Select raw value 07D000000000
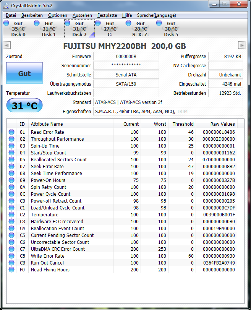The image size is (251, 310). (x=219, y=159)
